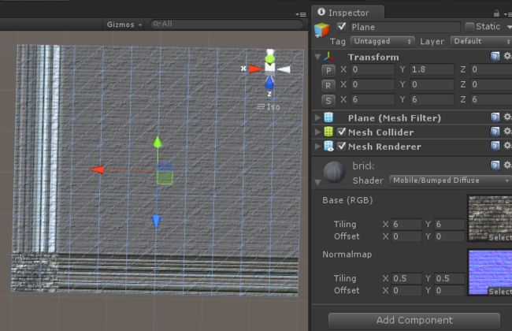
Task: Toggle the Inspector lock icon
Action: tap(496, 13)
